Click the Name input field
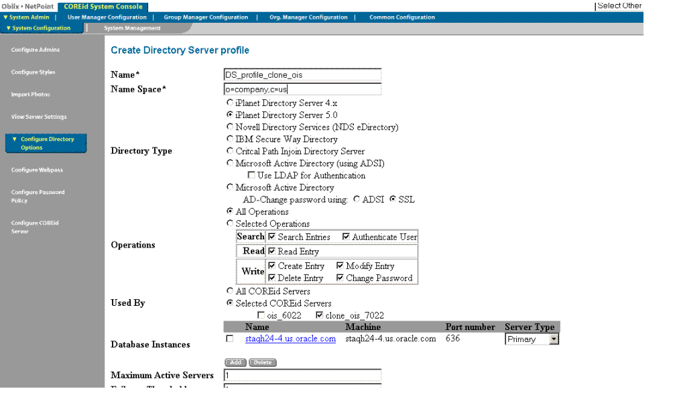677x393 pixels. click(302, 74)
